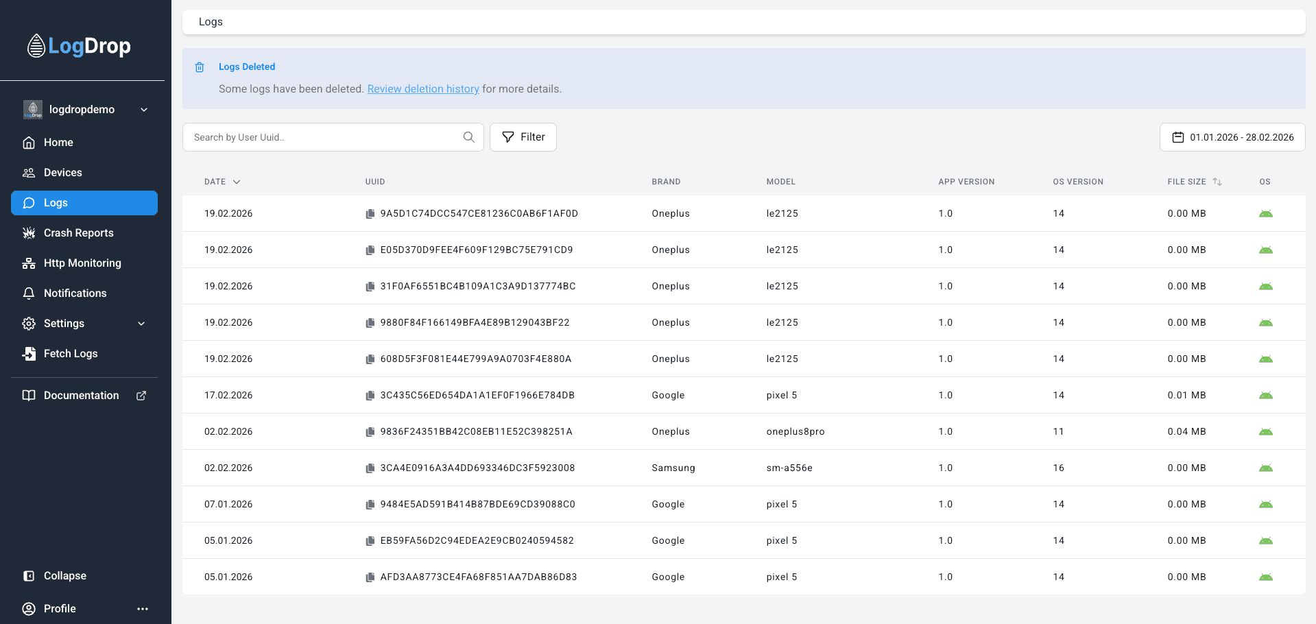
Task: Click the Samsung brand cell
Action: (x=673, y=468)
